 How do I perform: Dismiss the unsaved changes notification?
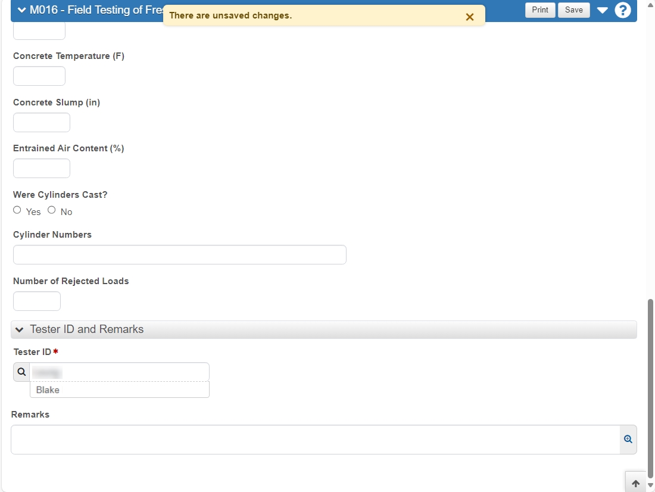point(470,17)
